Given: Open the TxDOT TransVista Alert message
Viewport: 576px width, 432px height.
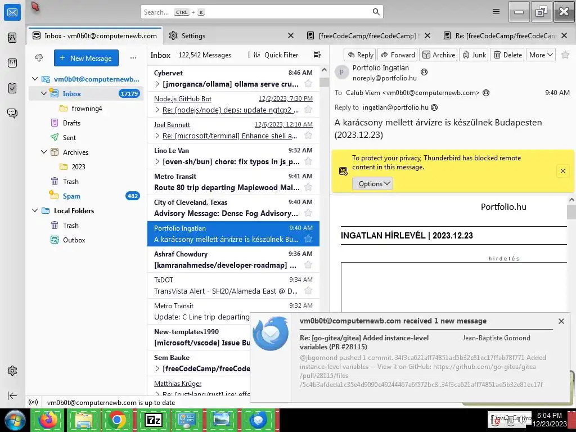Looking at the screenshot, I should pyautogui.click(x=233, y=285).
